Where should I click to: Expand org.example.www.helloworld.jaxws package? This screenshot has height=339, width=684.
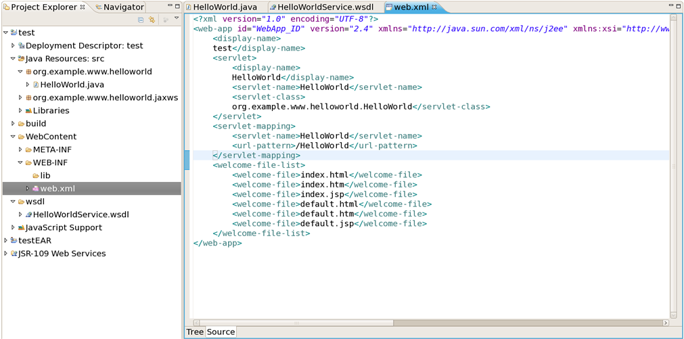pyautogui.click(x=20, y=97)
